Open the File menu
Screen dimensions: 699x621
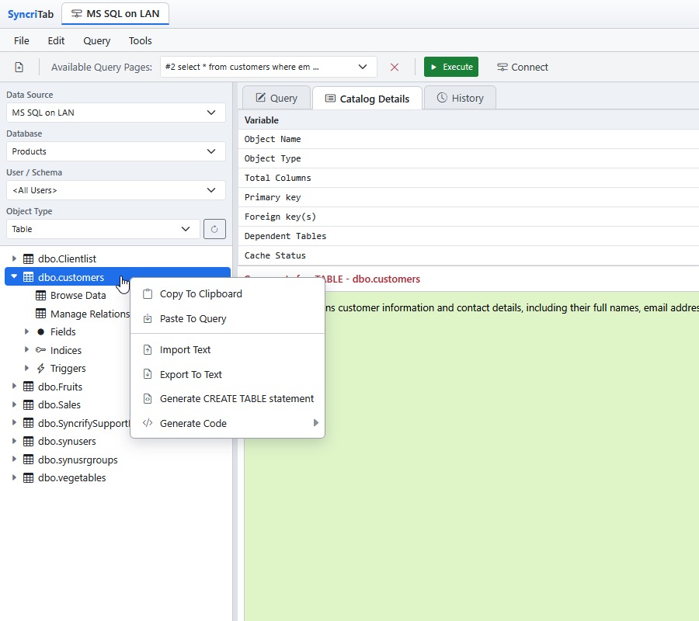click(22, 40)
